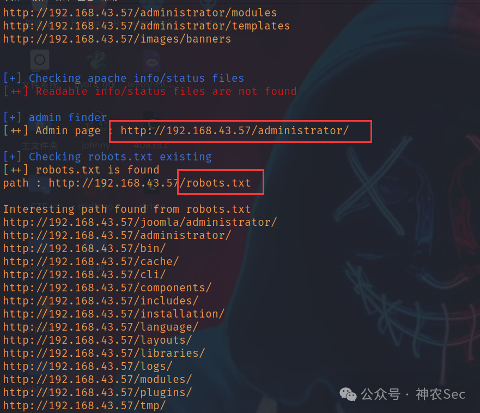
Task: Select the /layouts/ URL line
Action: [x=98, y=340]
